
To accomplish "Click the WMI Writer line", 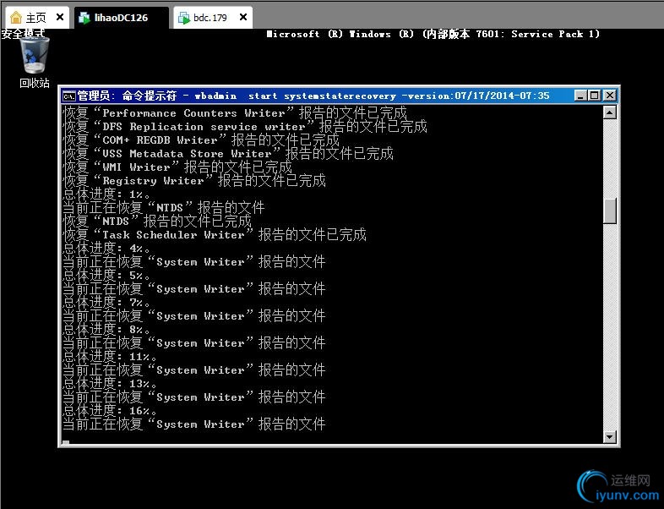I will 177,167.
